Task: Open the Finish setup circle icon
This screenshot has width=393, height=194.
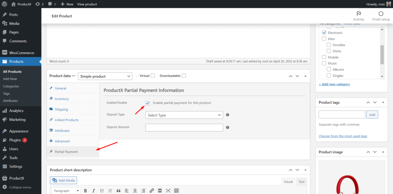Action: tap(381, 16)
